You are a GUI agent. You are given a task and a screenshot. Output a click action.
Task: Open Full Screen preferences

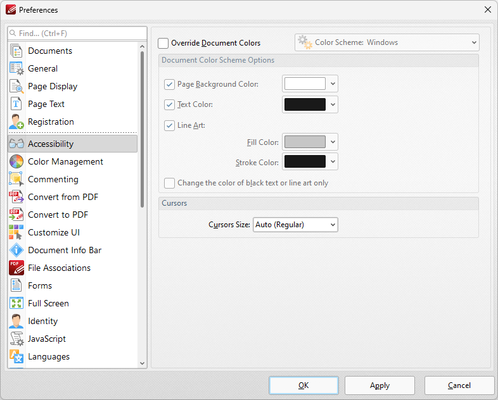(x=73, y=304)
